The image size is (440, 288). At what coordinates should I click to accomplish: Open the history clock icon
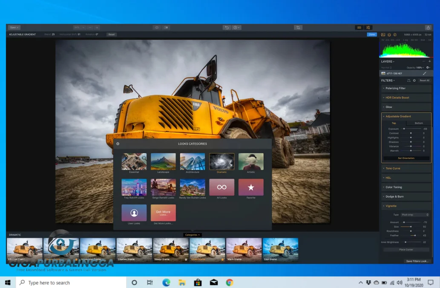tap(236, 28)
